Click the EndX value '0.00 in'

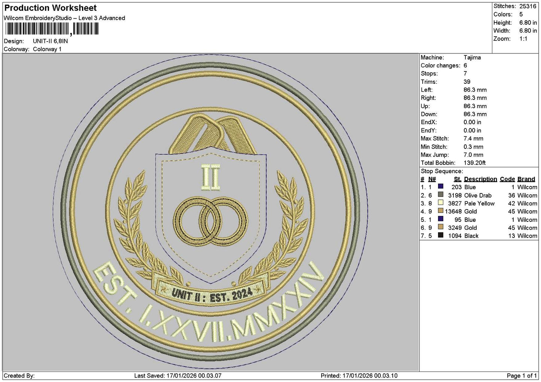pos(472,122)
